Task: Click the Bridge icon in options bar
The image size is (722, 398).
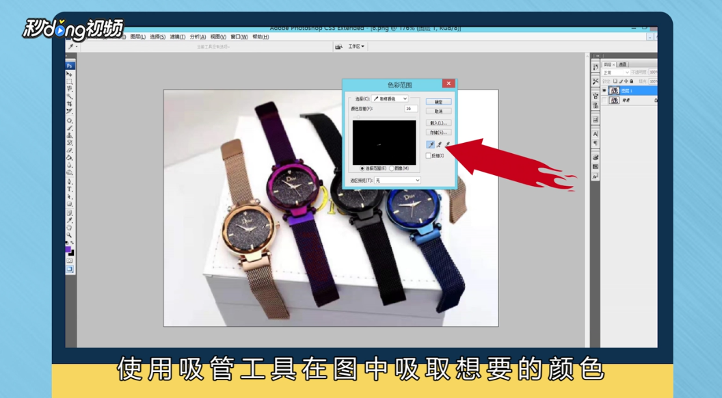Action: 338,47
